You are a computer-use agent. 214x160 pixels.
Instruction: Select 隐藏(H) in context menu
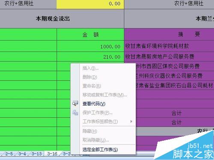[90, 131]
